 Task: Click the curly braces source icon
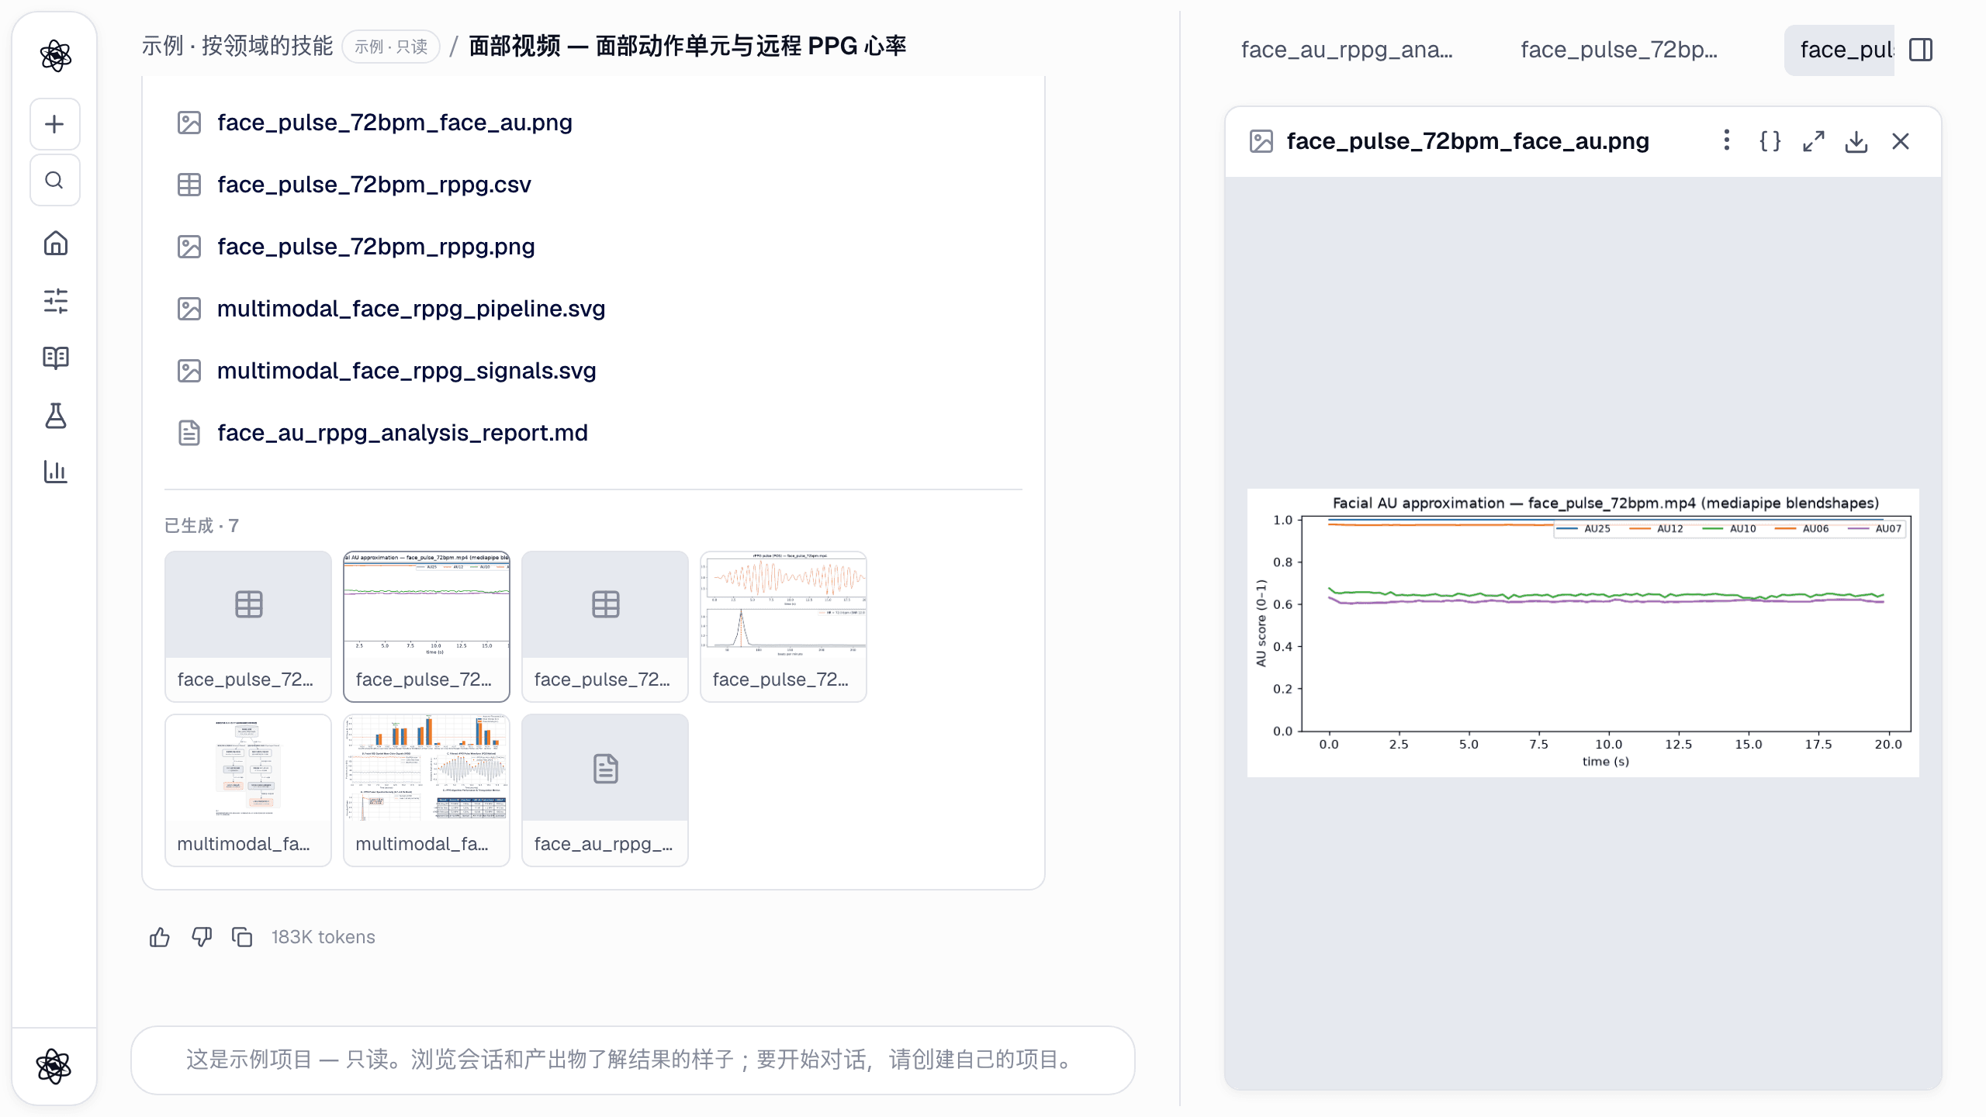click(x=1770, y=141)
